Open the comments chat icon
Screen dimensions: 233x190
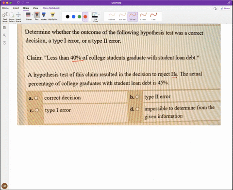coord(215,8)
